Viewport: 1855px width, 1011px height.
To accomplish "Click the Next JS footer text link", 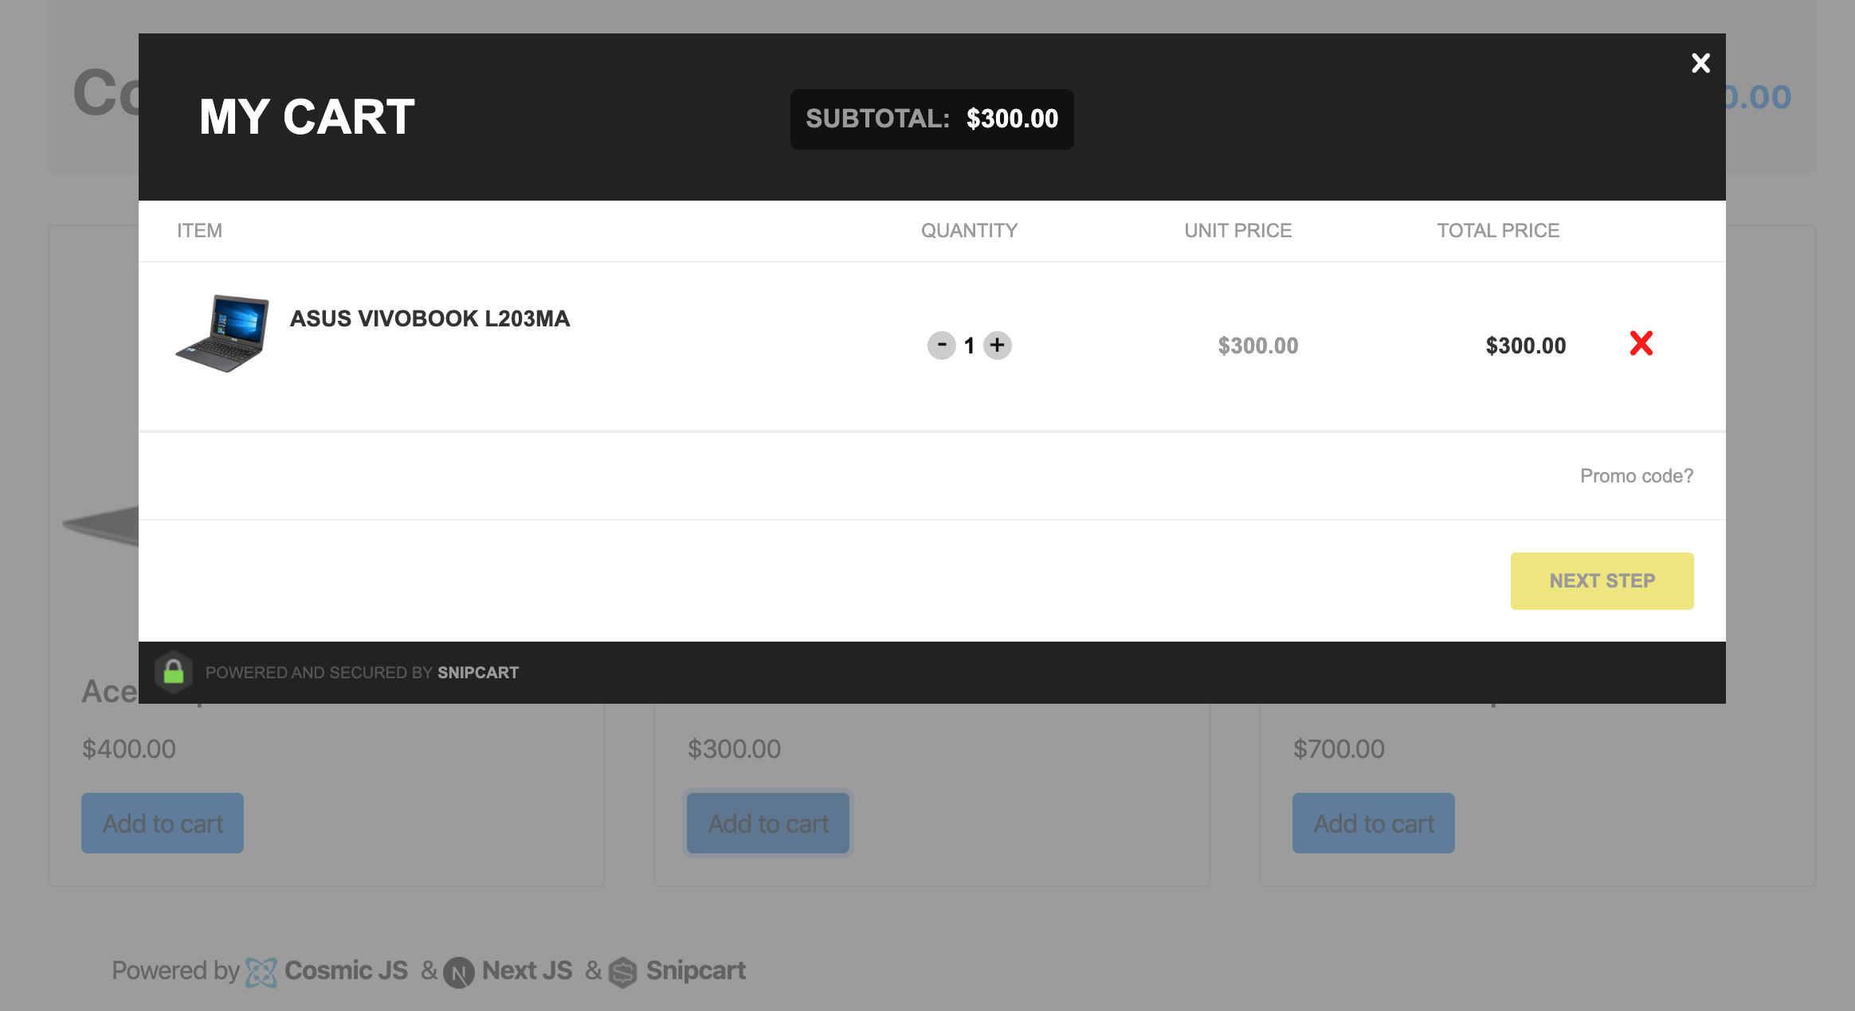I will (x=527, y=970).
